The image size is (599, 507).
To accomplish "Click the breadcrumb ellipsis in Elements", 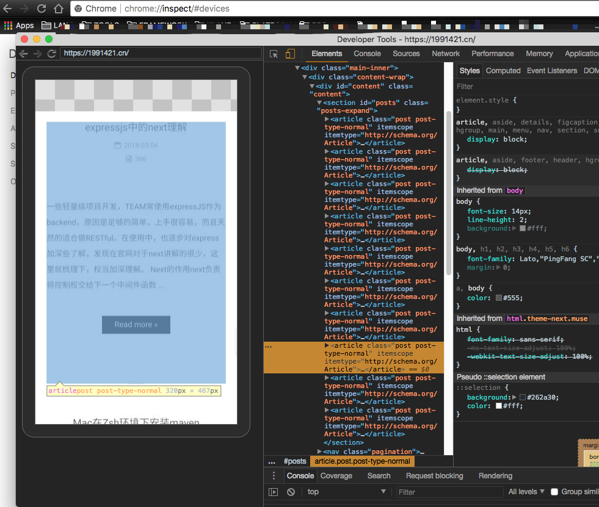I will 272,462.
